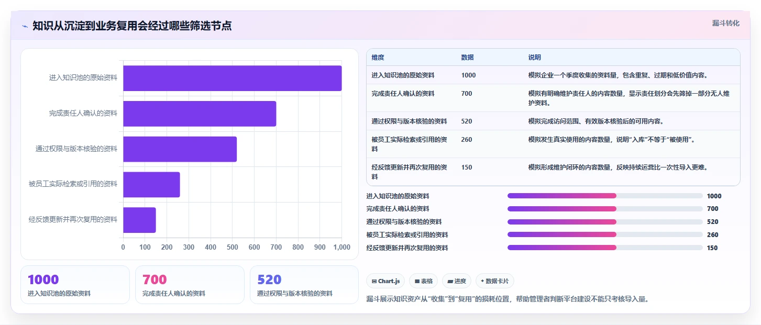Click the chart axis label 被员工实际检索或引用的资料

(73, 184)
